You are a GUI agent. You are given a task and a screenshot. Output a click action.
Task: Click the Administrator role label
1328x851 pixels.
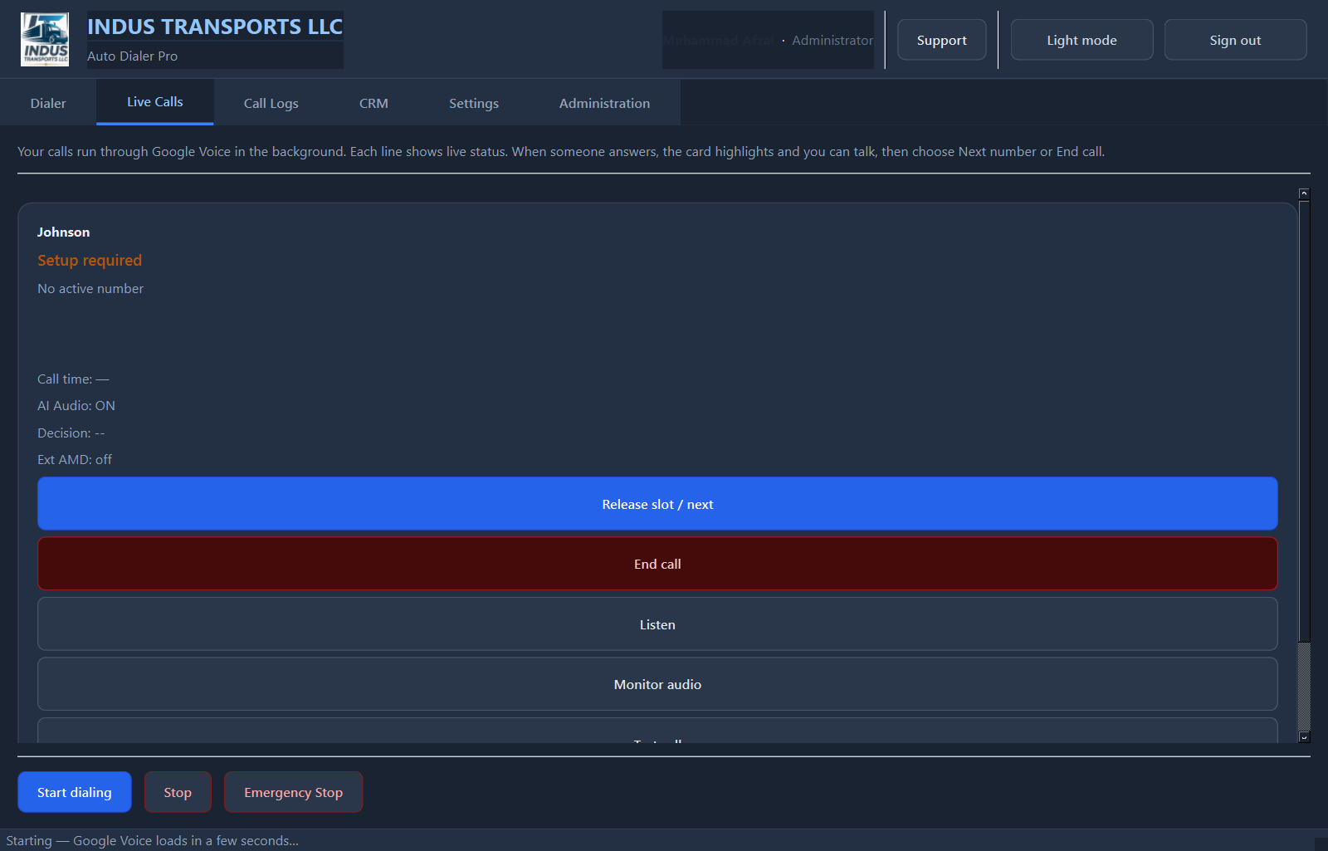tap(832, 40)
